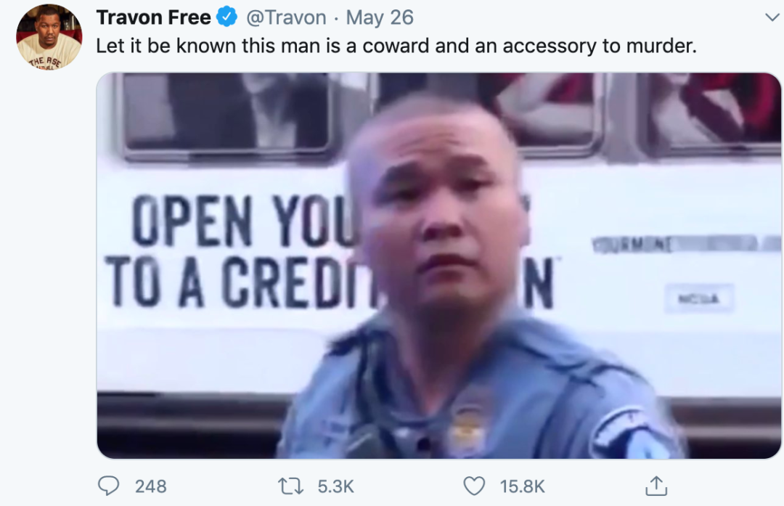View the 248 replies count
Image resolution: width=784 pixels, height=506 pixels.
(150, 486)
